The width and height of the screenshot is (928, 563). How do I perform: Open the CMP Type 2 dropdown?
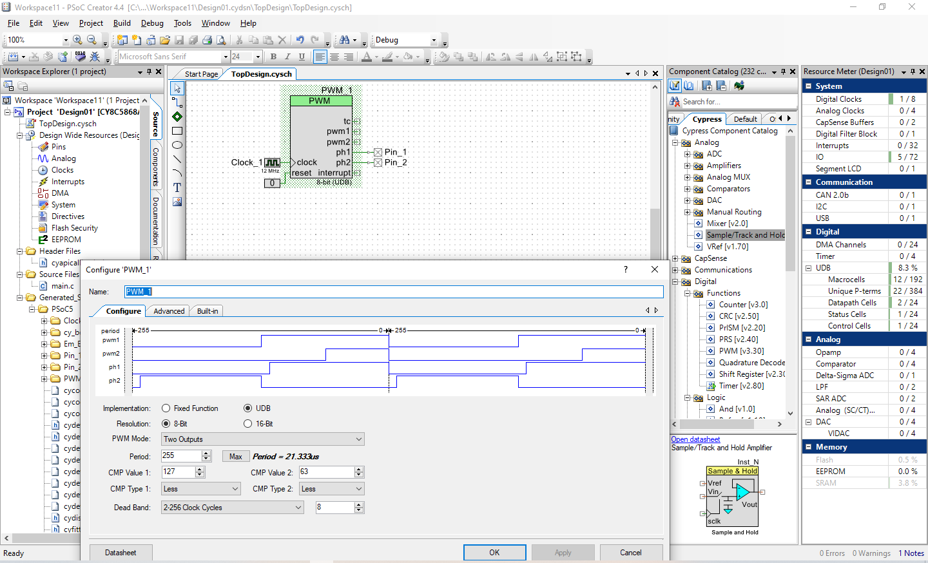point(332,489)
